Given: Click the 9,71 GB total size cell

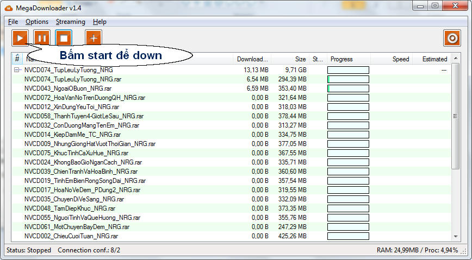Looking at the screenshot, I should click(296, 70).
